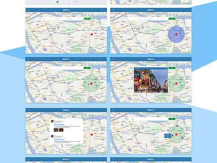Click blue tag under second comment author
Viewport: 217px width, 163px height.
(59, 140)
